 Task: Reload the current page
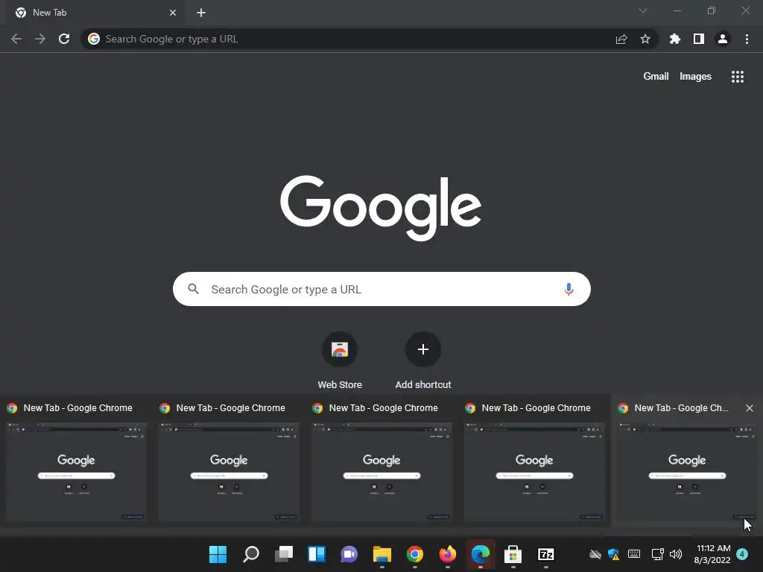coord(64,39)
